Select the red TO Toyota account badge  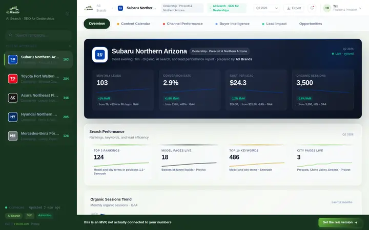13,79
